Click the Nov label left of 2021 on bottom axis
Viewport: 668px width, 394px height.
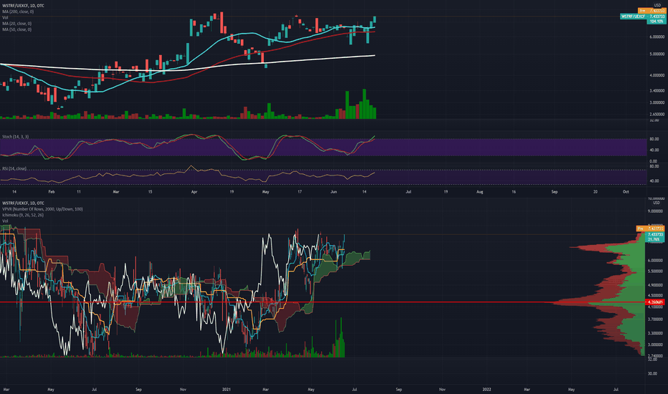click(183, 389)
